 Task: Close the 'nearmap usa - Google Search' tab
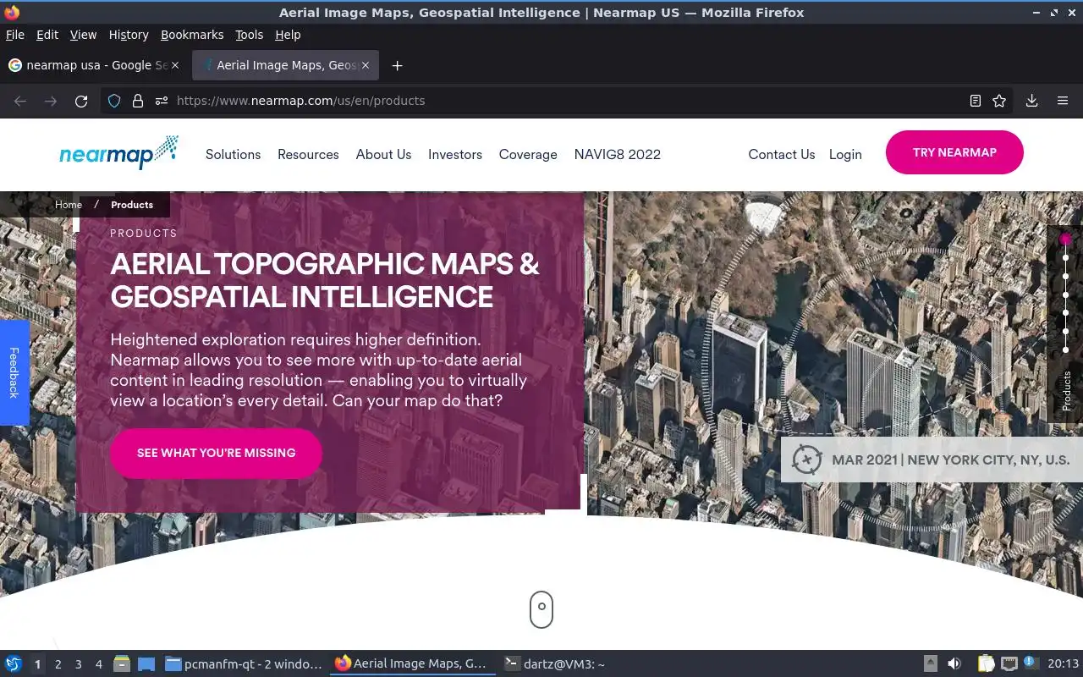(175, 65)
